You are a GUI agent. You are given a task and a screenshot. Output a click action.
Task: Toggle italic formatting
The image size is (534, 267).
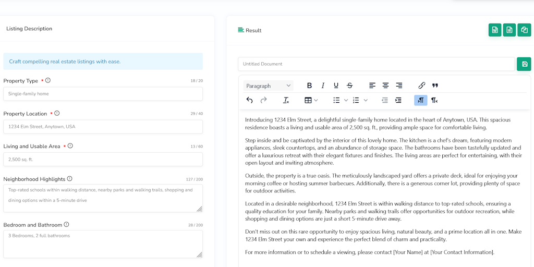[x=322, y=86]
